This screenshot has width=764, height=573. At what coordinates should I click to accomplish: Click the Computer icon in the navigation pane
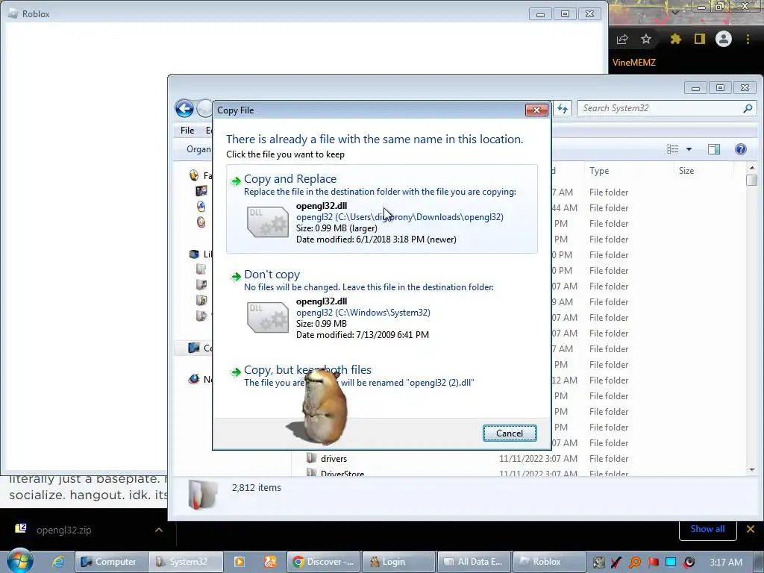[x=194, y=348]
